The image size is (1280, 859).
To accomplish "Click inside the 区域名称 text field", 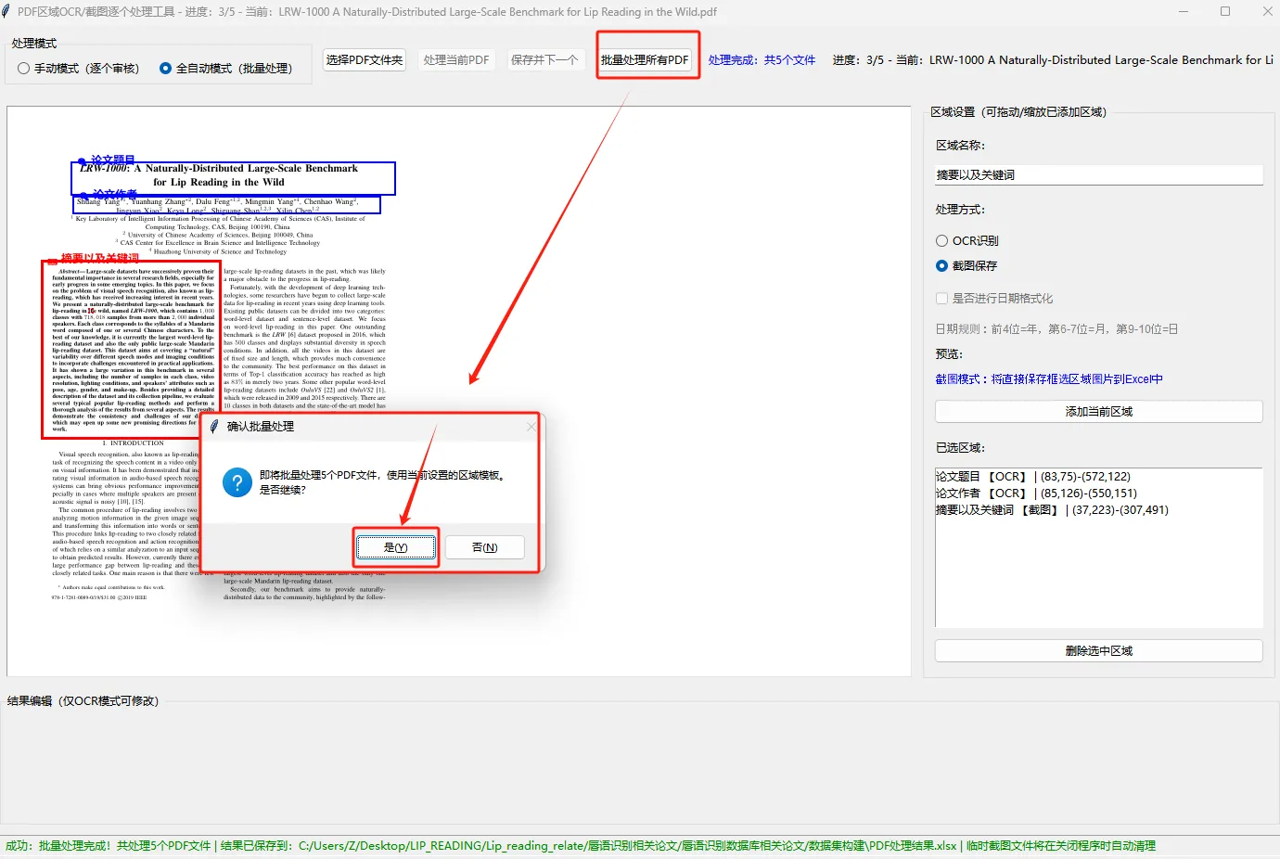I will point(1098,174).
